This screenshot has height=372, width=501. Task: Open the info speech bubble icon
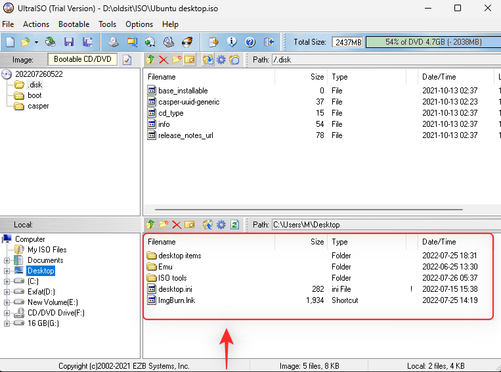(x=232, y=42)
